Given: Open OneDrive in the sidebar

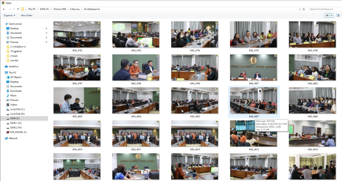Looking at the screenshot, I should 13,66.
